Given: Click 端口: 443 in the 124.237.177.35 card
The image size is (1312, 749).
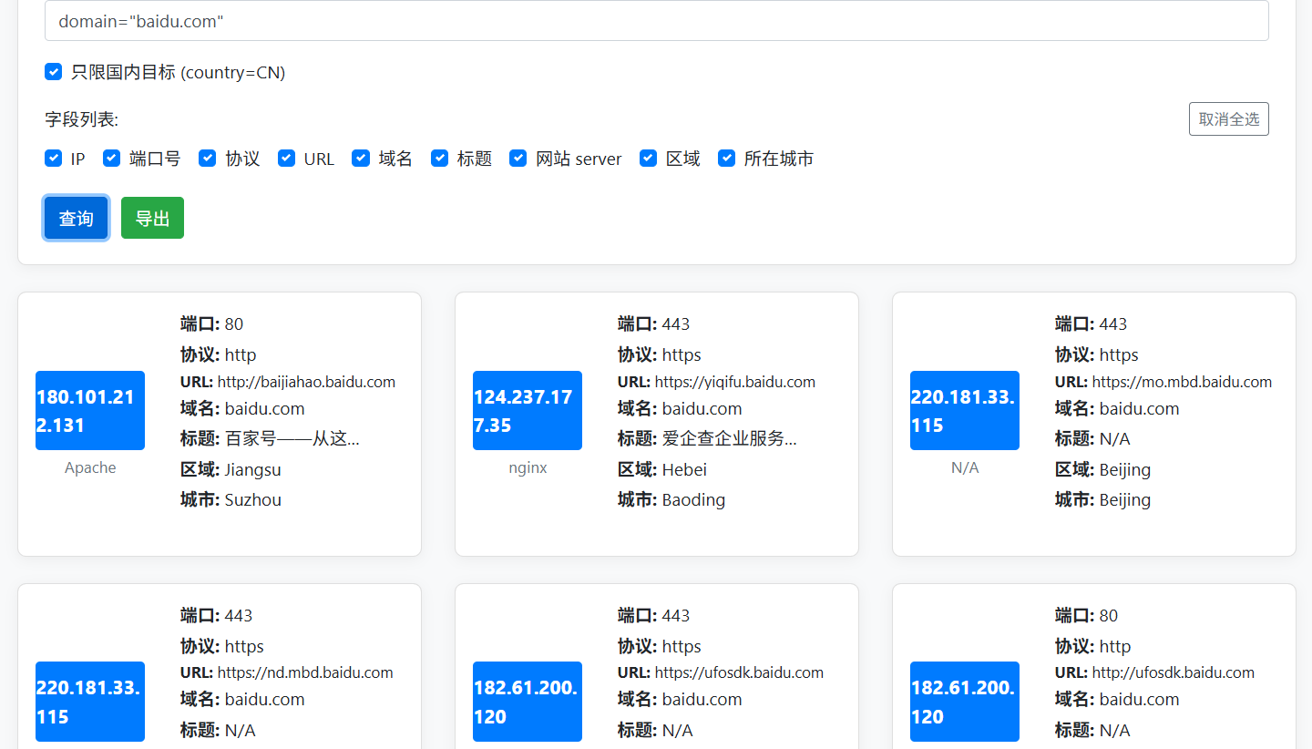Looking at the screenshot, I should pyautogui.click(x=653, y=323).
